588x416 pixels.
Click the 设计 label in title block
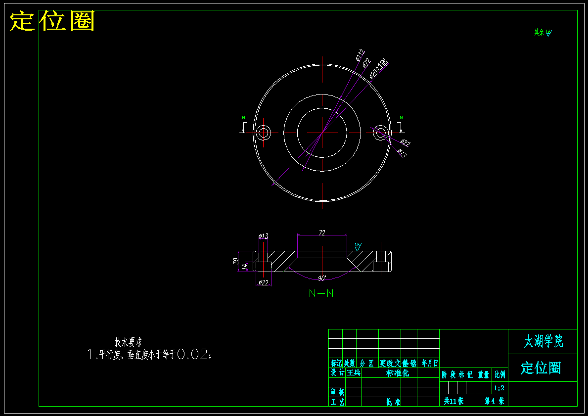pyautogui.click(x=337, y=373)
